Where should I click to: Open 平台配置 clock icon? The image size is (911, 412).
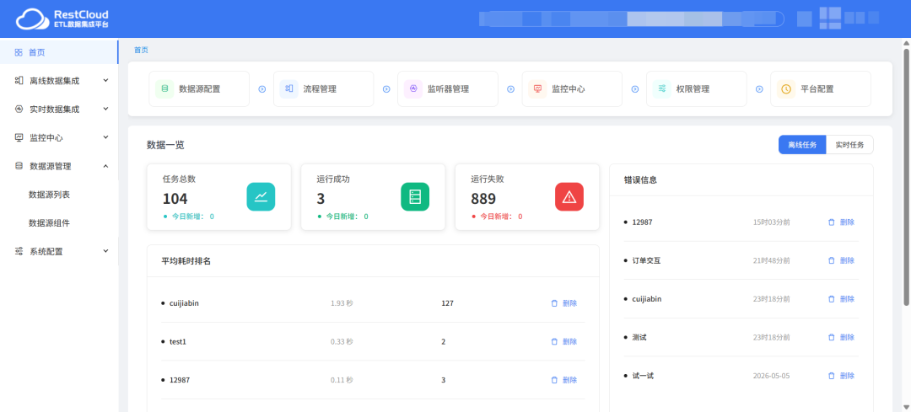click(x=786, y=89)
